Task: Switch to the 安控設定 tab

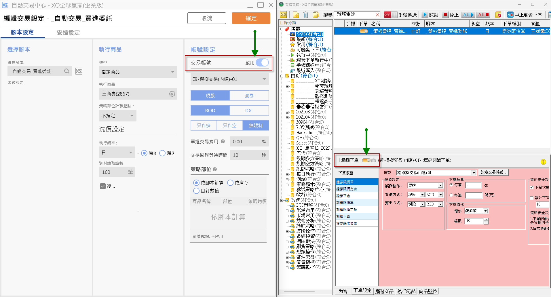Action: coord(68,33)
